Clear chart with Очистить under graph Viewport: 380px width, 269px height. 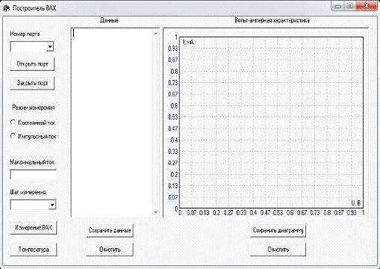pos(278,250)
